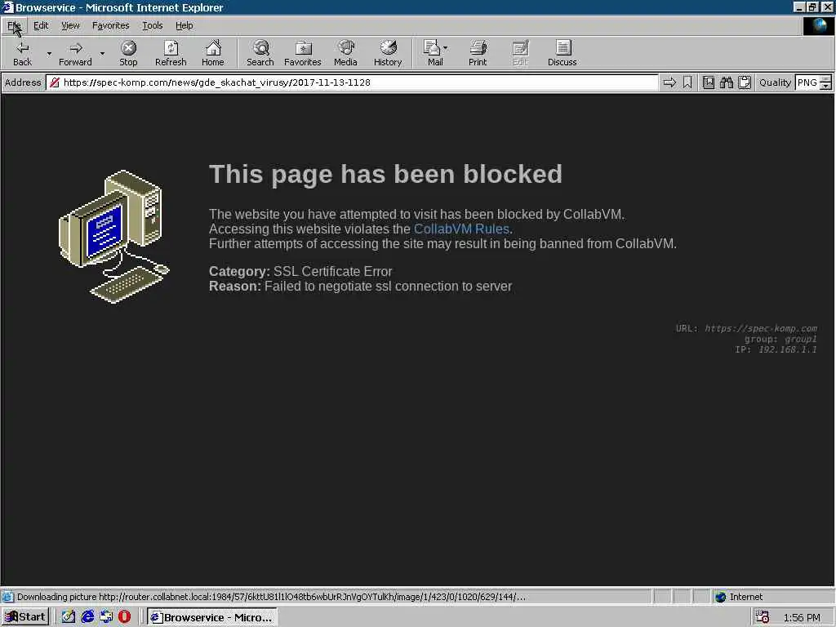Open the Edit menu

[x=41, y=25]
